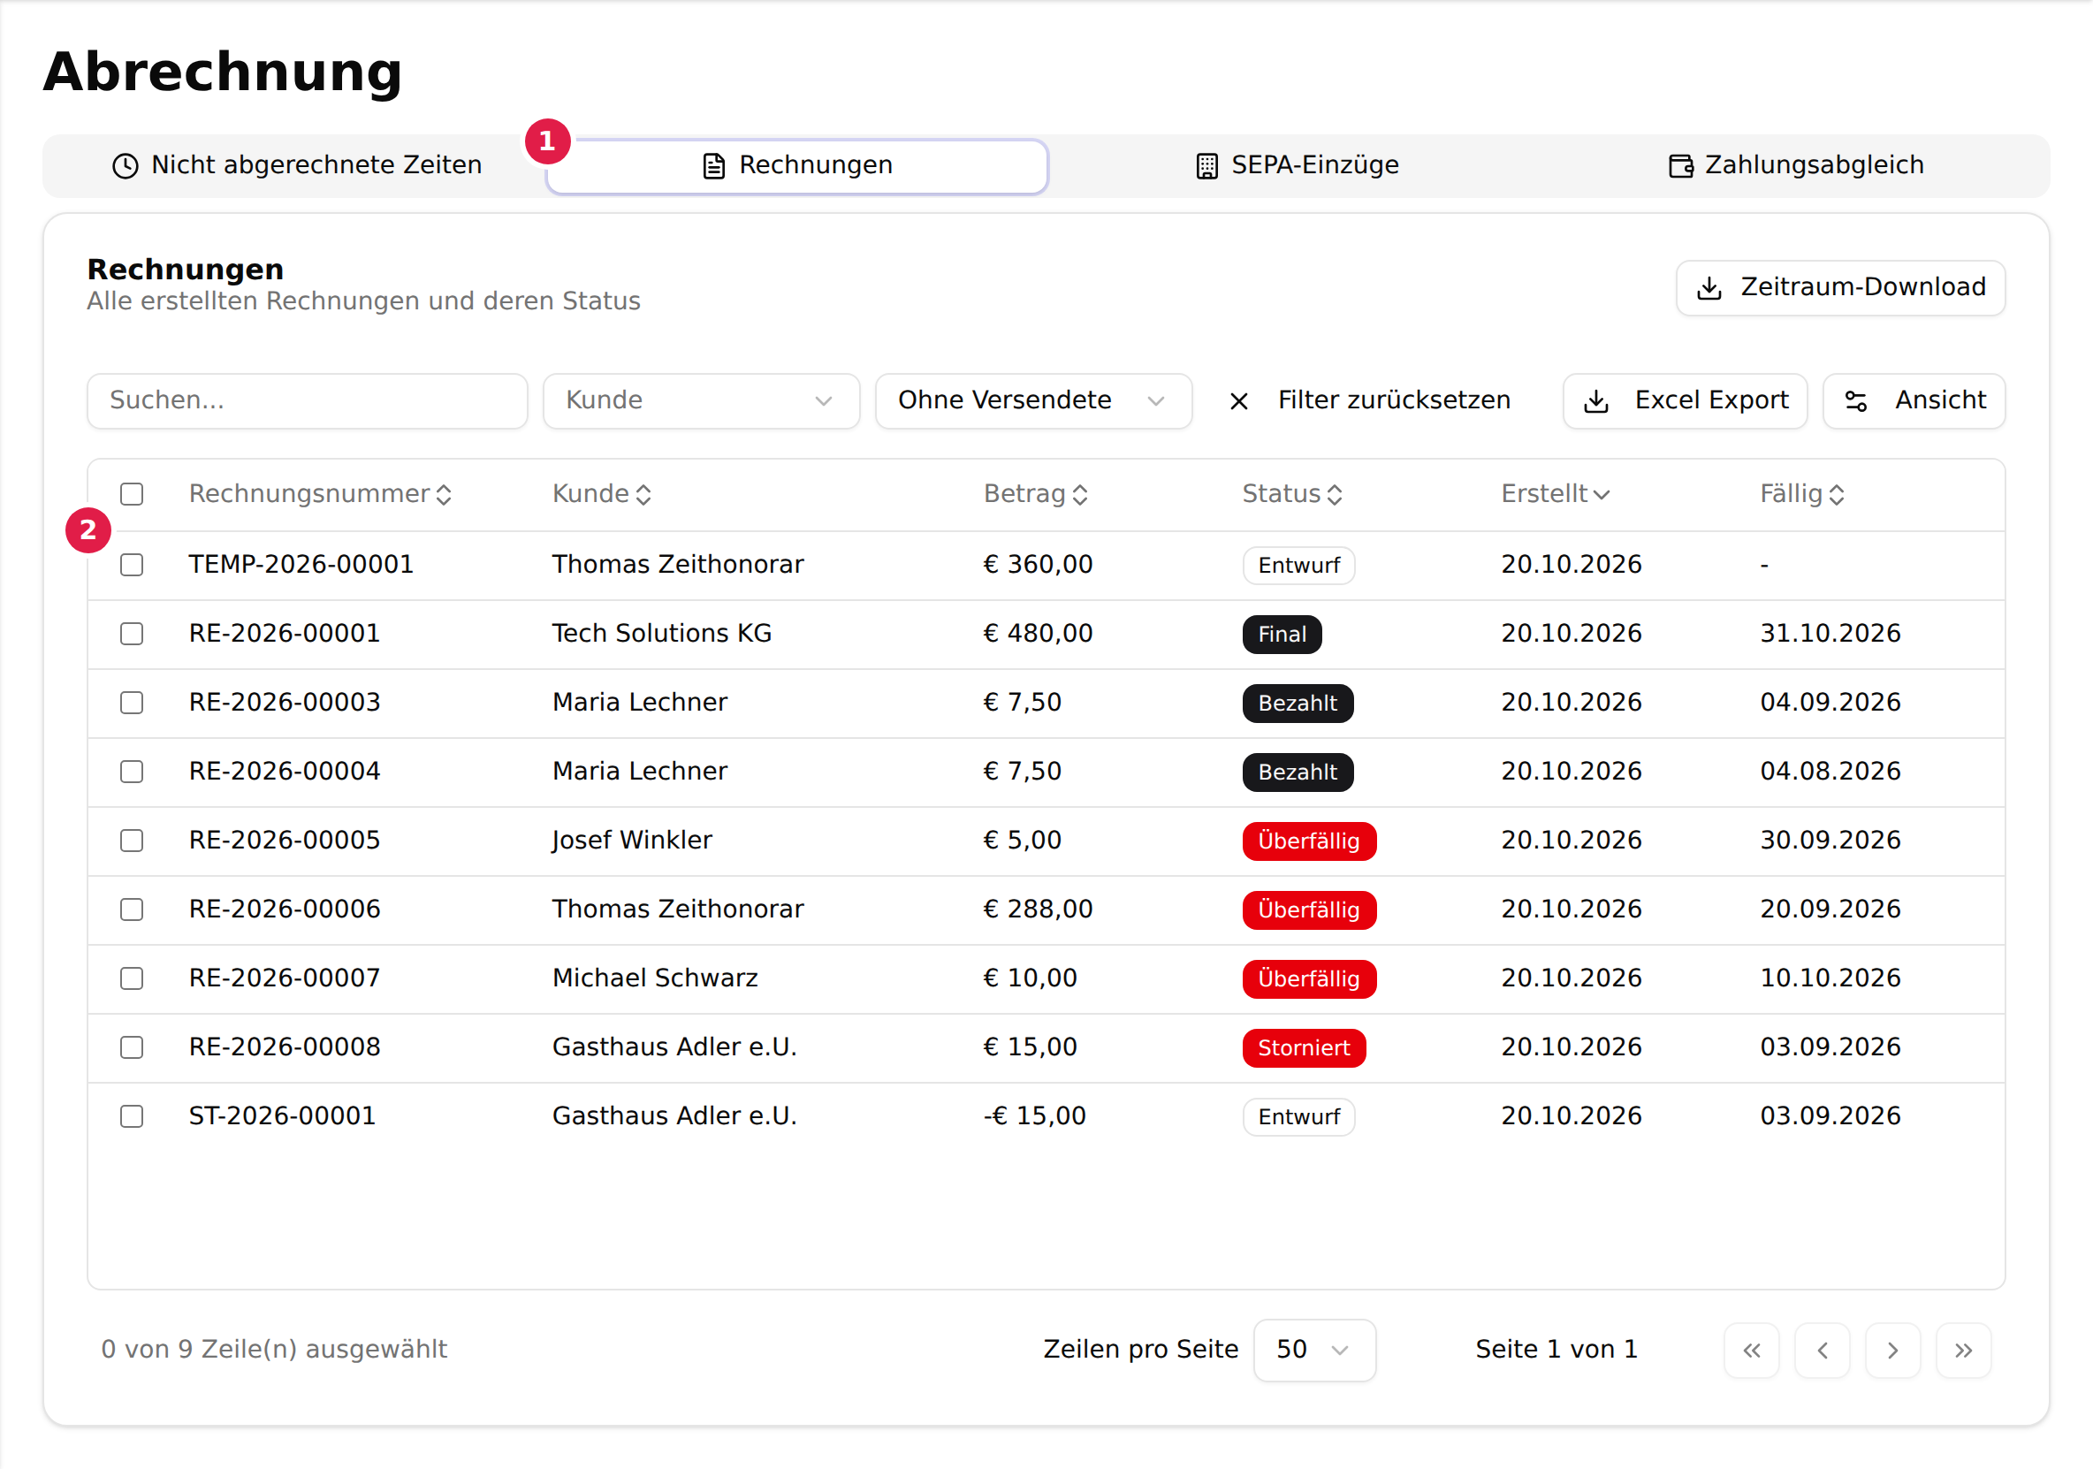Screen dimensions: 2093x1469
Task: Jump to the last page
Action: tap(1963, 1350)
